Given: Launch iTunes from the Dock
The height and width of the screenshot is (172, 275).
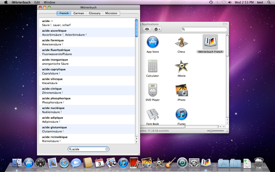Looking at the screenshot, I should click(123, 163).
